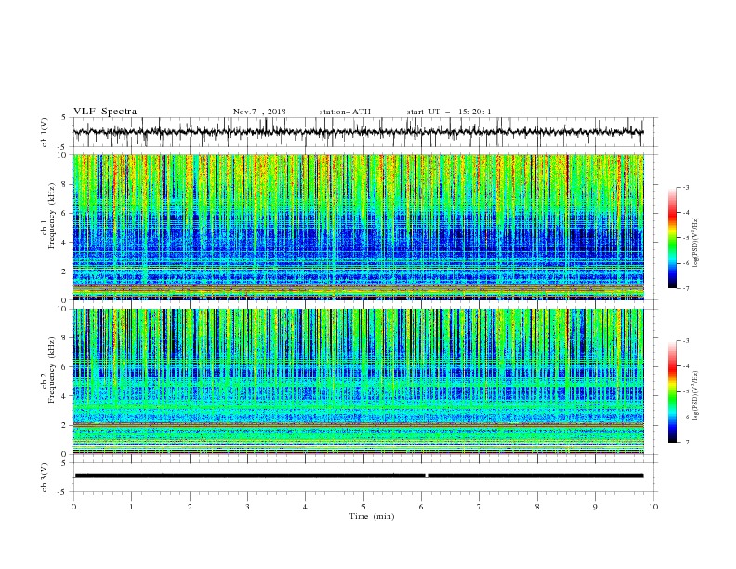Click the "6" kHz tick on ch.1 axis
Image resolution: width=736 pixels, height=569 pixels.
pos(65,213)
